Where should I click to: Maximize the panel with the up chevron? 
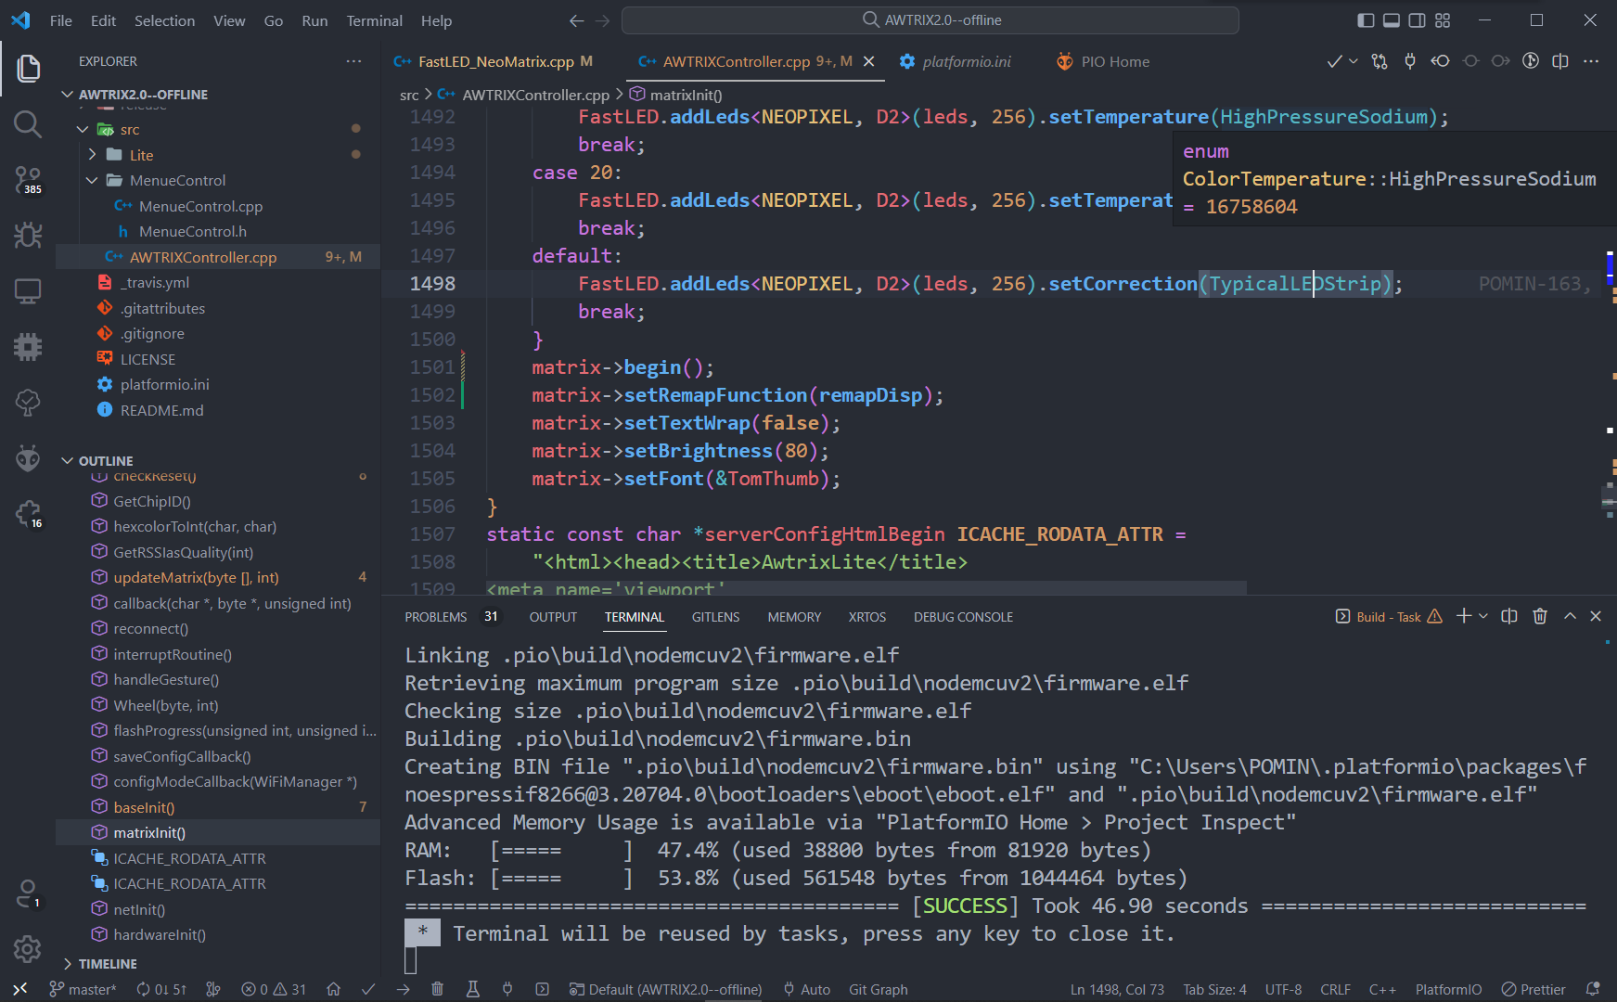[1570, 616]
